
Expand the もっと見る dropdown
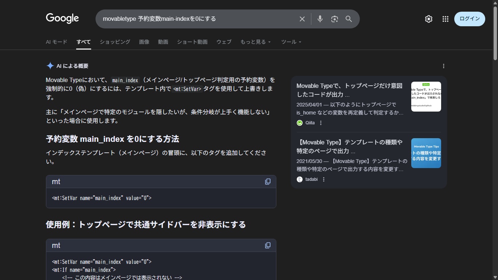pyautogui.click(x=256, y=42)
